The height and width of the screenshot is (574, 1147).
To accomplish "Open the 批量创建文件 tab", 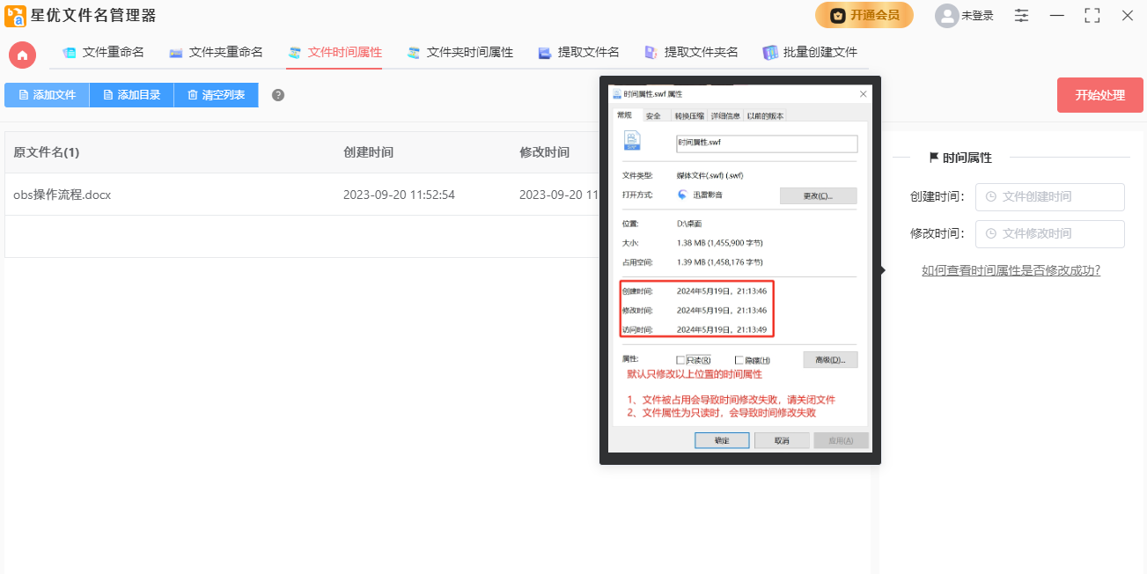I will coord(810,53).
